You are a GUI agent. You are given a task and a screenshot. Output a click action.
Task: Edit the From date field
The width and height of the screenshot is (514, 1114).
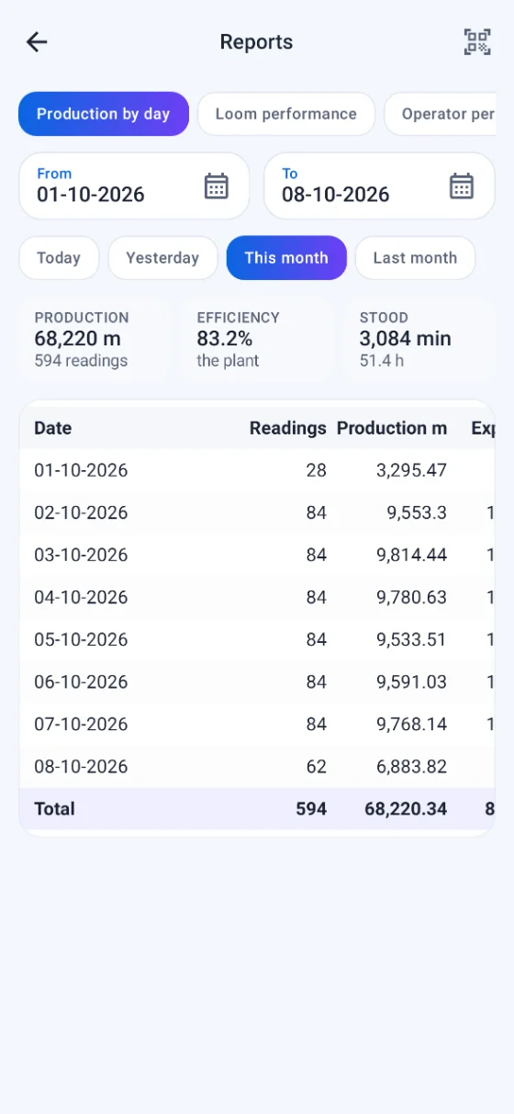coord(134,186)
